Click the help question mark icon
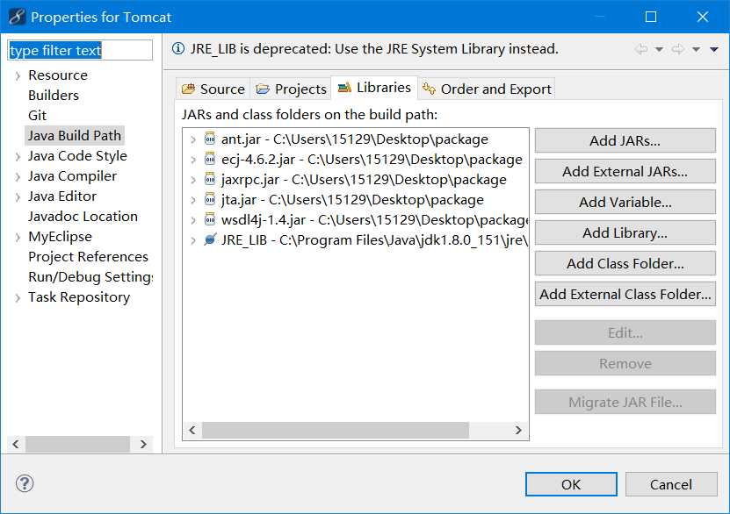 pos(25,483)
